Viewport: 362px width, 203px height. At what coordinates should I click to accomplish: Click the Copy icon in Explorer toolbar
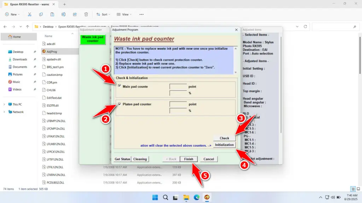[x=41, y=14]
